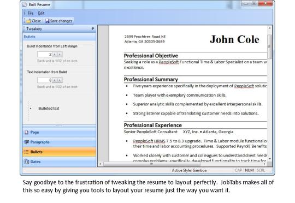Select the highlighted Bullets tab
Screen dimensions: 295x203
tap(59, 152)
